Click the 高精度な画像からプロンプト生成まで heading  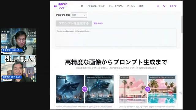coord(116,62)
